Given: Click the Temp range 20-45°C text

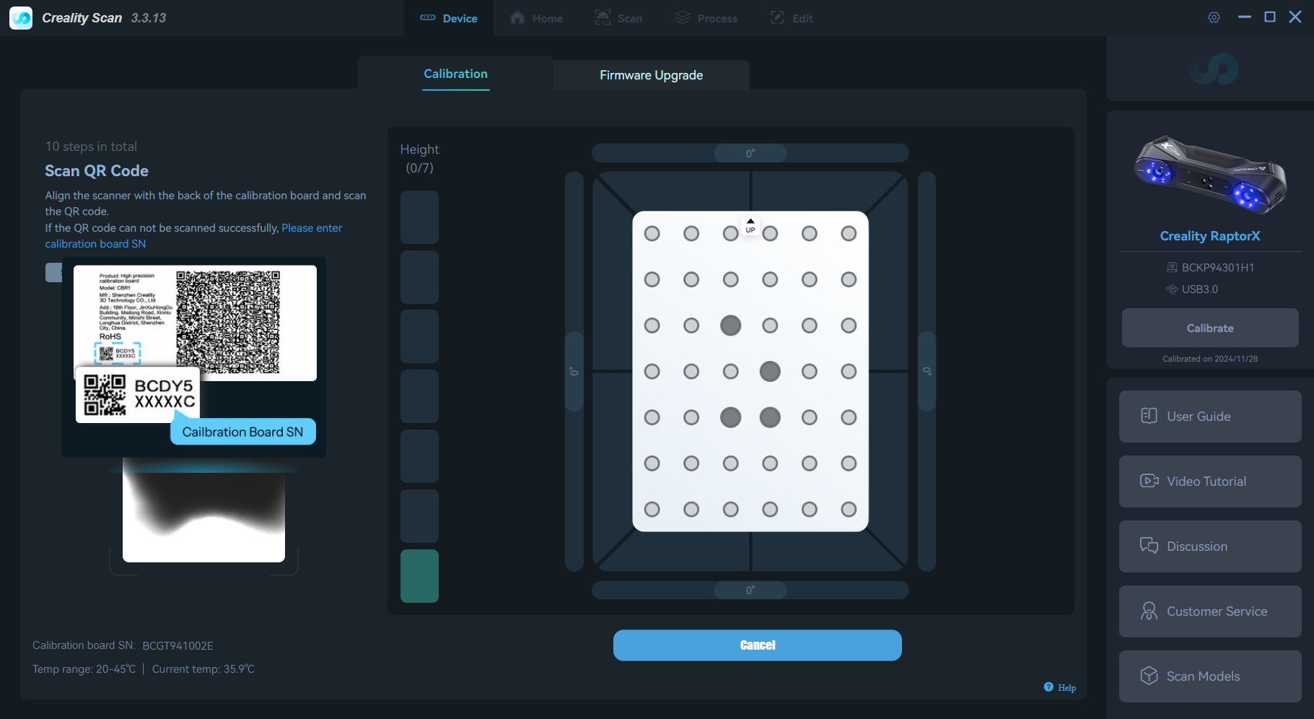Looking at the screenshot, I should point(84,669).
